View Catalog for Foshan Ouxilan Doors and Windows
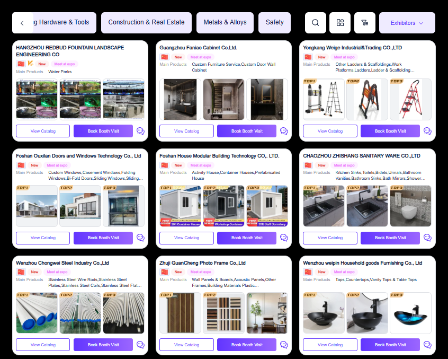Screen dimensions: 448x359 point(43,238)
